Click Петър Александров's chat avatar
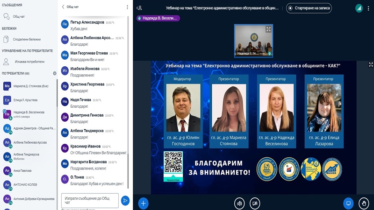This screenshot has height=210, width=374. tap(65, 24)
